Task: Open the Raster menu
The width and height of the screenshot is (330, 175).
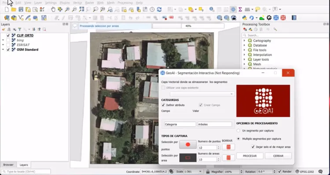Action: tap(89, 3)
